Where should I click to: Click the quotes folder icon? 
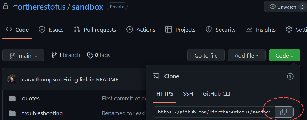tap(12, 99)
